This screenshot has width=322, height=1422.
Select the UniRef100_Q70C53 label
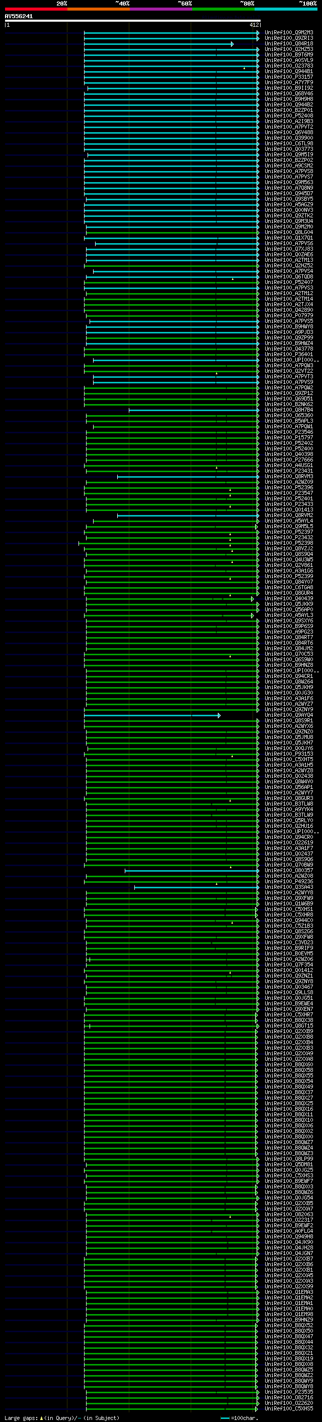click(x=289, y=654)
